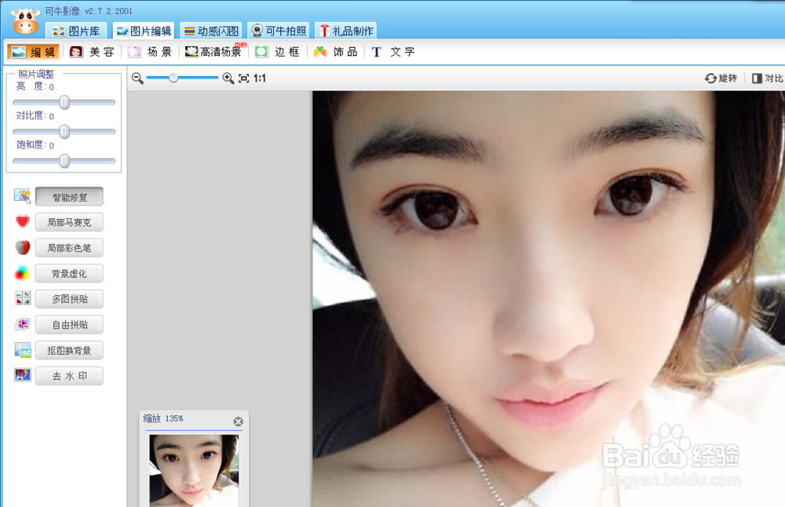
Task: Select the 美容 beauty section
Action: 92,52
